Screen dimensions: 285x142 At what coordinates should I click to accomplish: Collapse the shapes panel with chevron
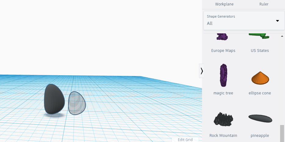201,71
